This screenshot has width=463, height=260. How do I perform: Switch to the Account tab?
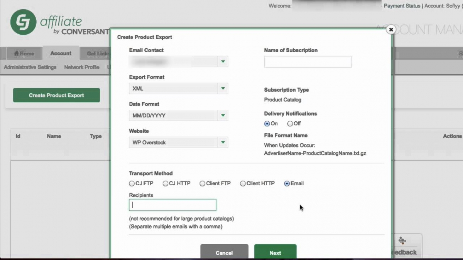point(61,54)
